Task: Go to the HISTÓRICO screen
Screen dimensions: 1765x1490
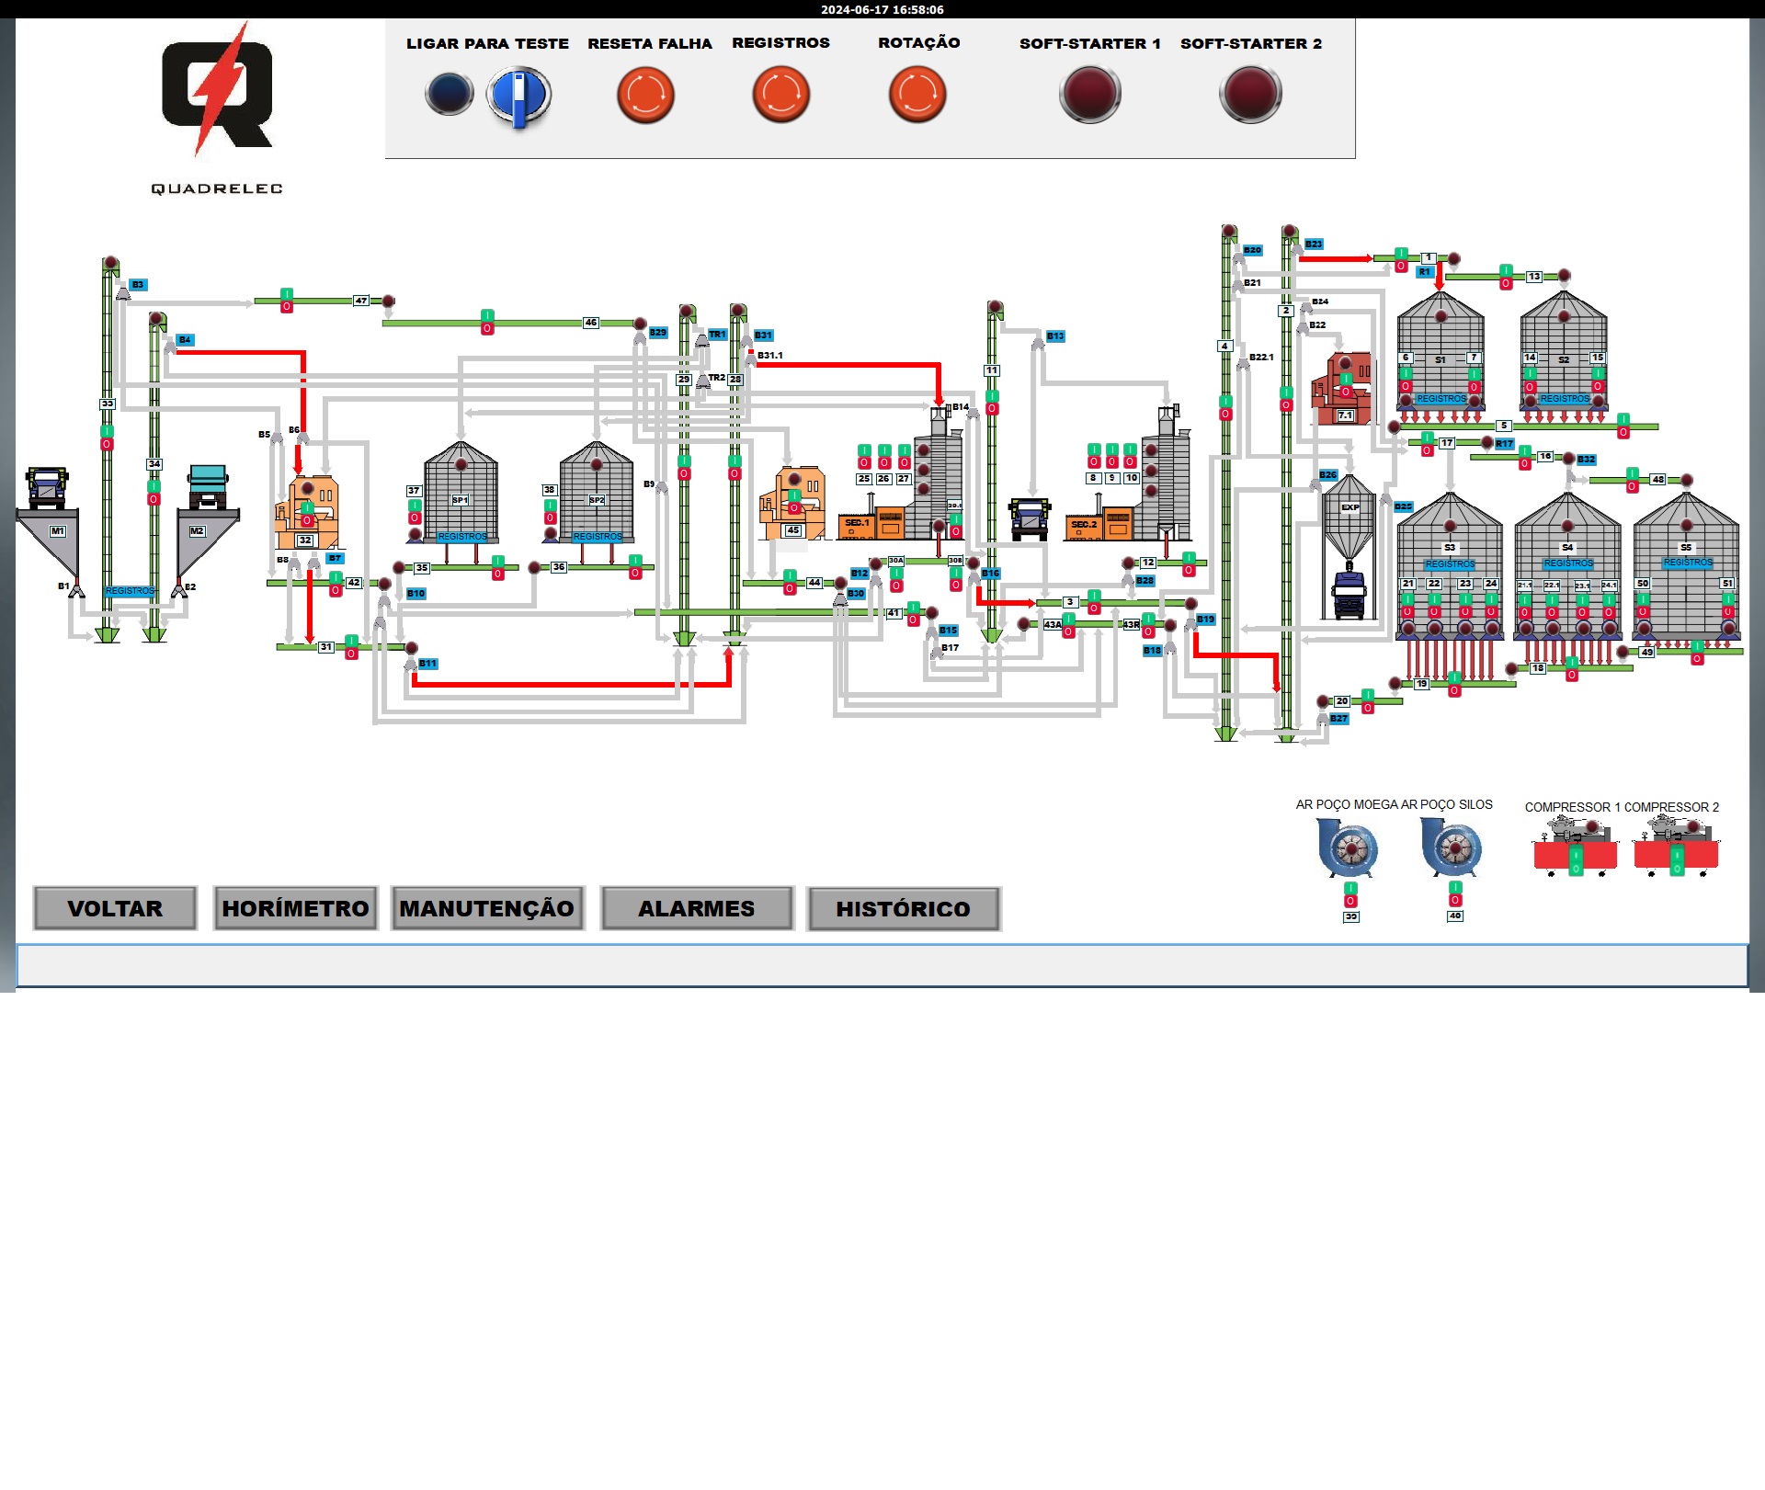Action: click(903, 909)
